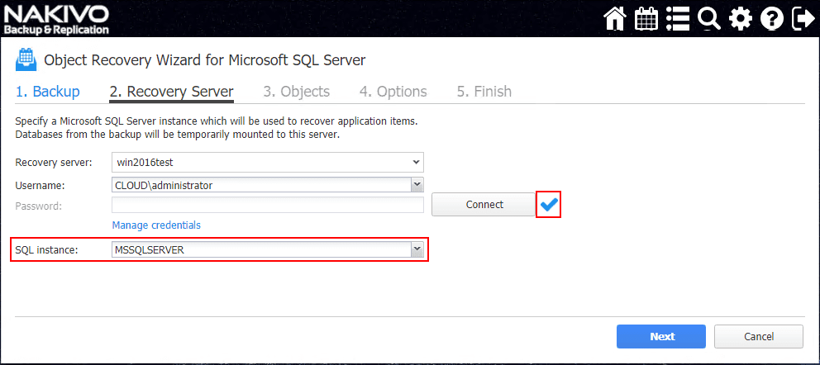Click the wizard backup icon beside title
Screen dimensions: 820x365
point(26,59)
